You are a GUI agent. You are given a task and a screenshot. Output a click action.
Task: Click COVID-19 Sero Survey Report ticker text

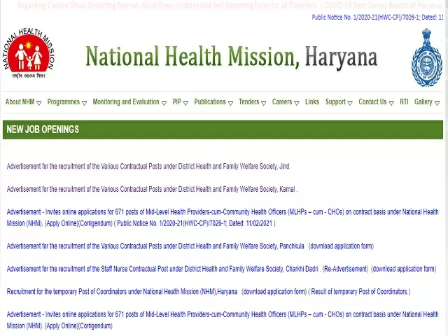tap(384, 6)
